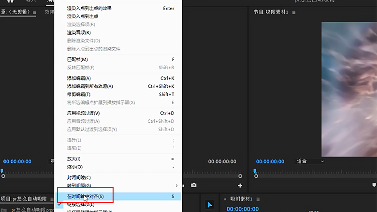
Task: Open the 适合 zoom level dropdown
Action: pos(310,161)
